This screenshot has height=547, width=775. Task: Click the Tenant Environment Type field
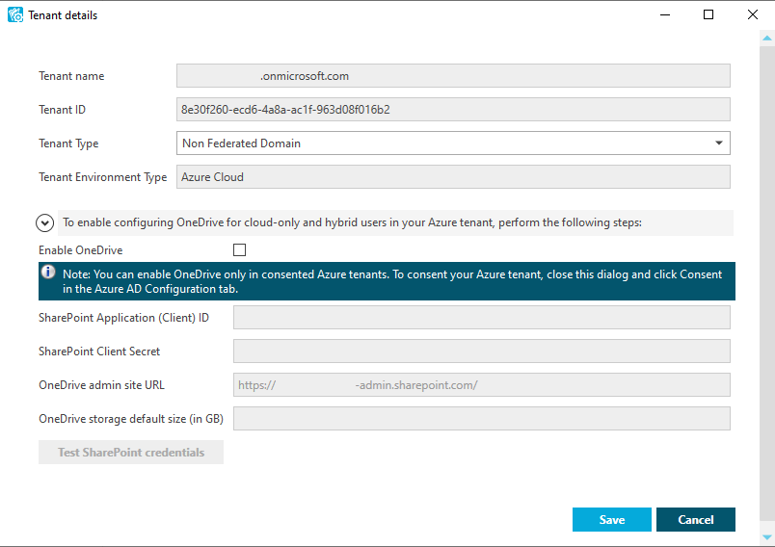(453, 177)
